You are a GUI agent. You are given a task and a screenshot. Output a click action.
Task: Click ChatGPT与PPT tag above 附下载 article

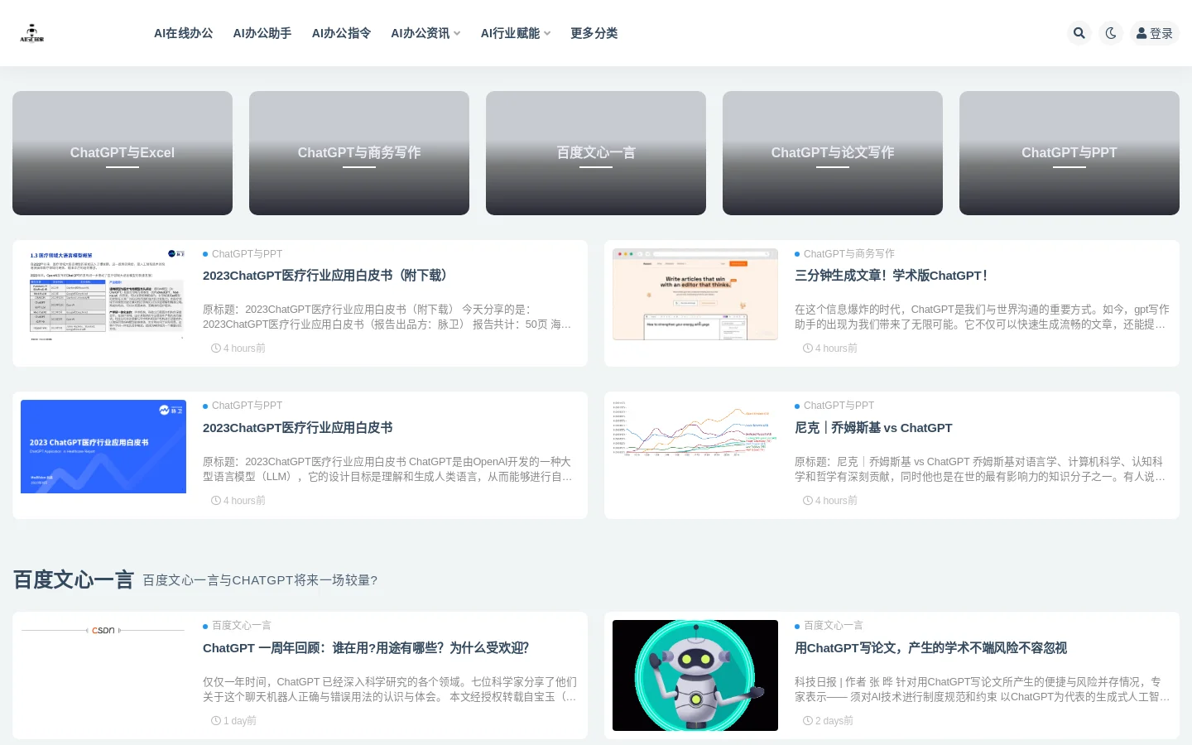click(x=247, y=254)
